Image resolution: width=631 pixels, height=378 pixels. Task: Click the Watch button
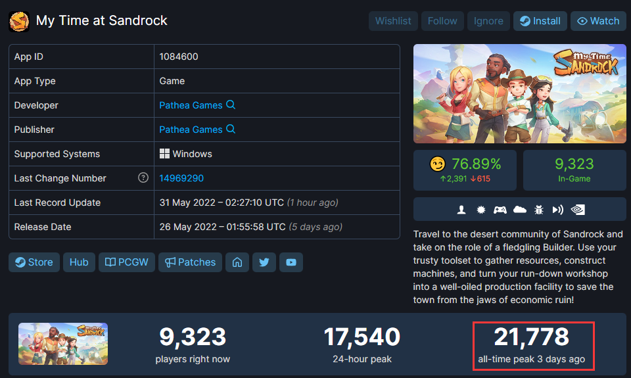click(x=598, y=21)
